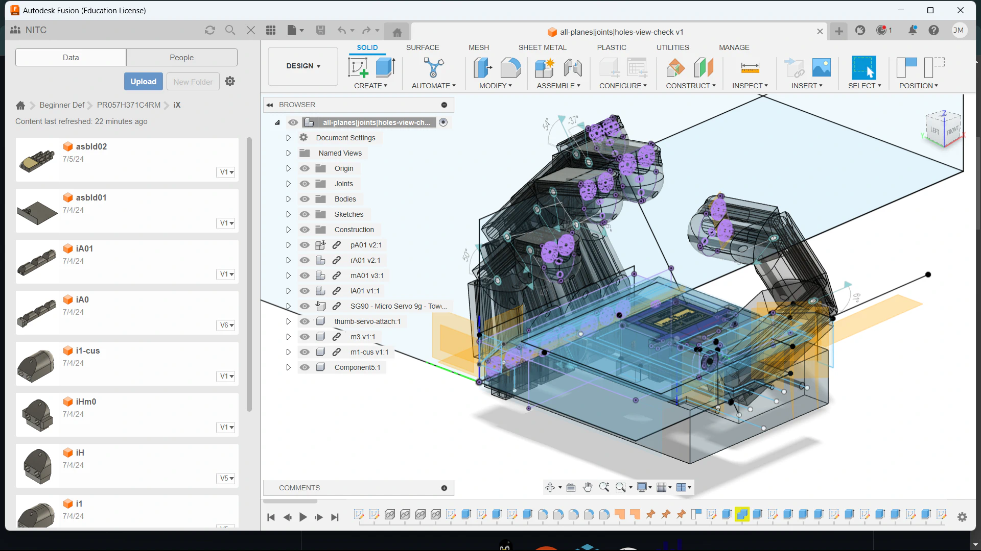Open the Help question mark icon
The height and width of the screenshot is (551, 981).
933,30
